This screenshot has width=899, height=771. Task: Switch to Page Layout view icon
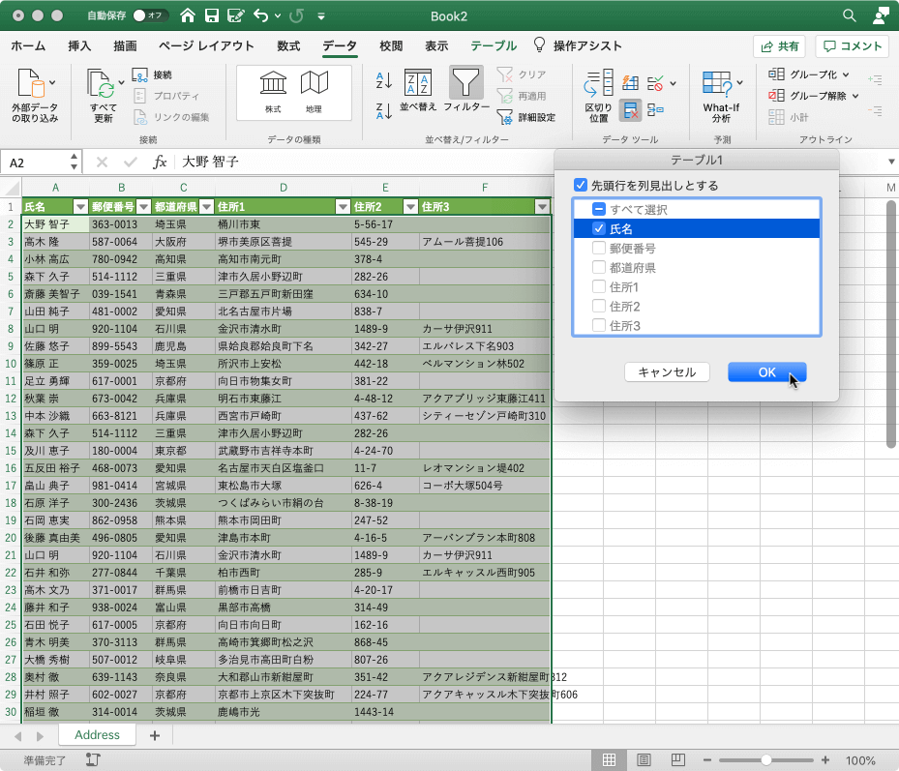[644, 760]
